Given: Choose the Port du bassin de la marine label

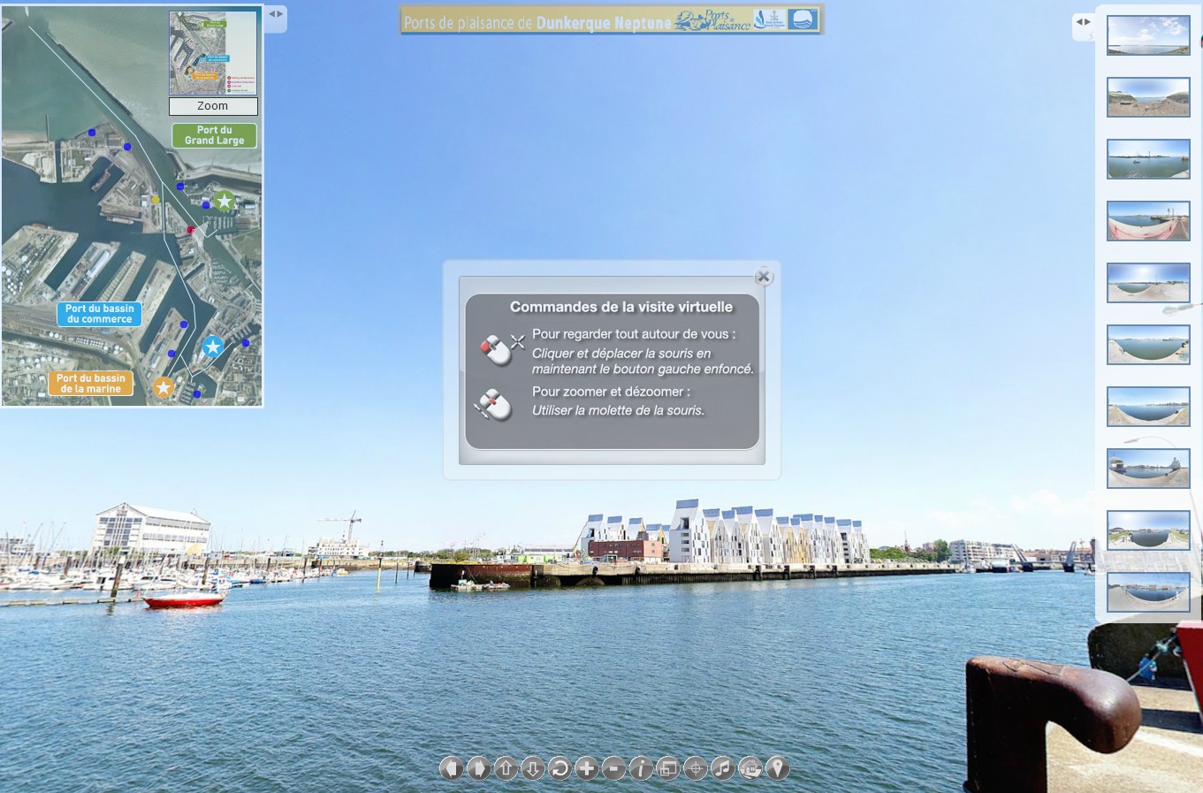Looking at the screenshot, I should click(x=90, y=383).
